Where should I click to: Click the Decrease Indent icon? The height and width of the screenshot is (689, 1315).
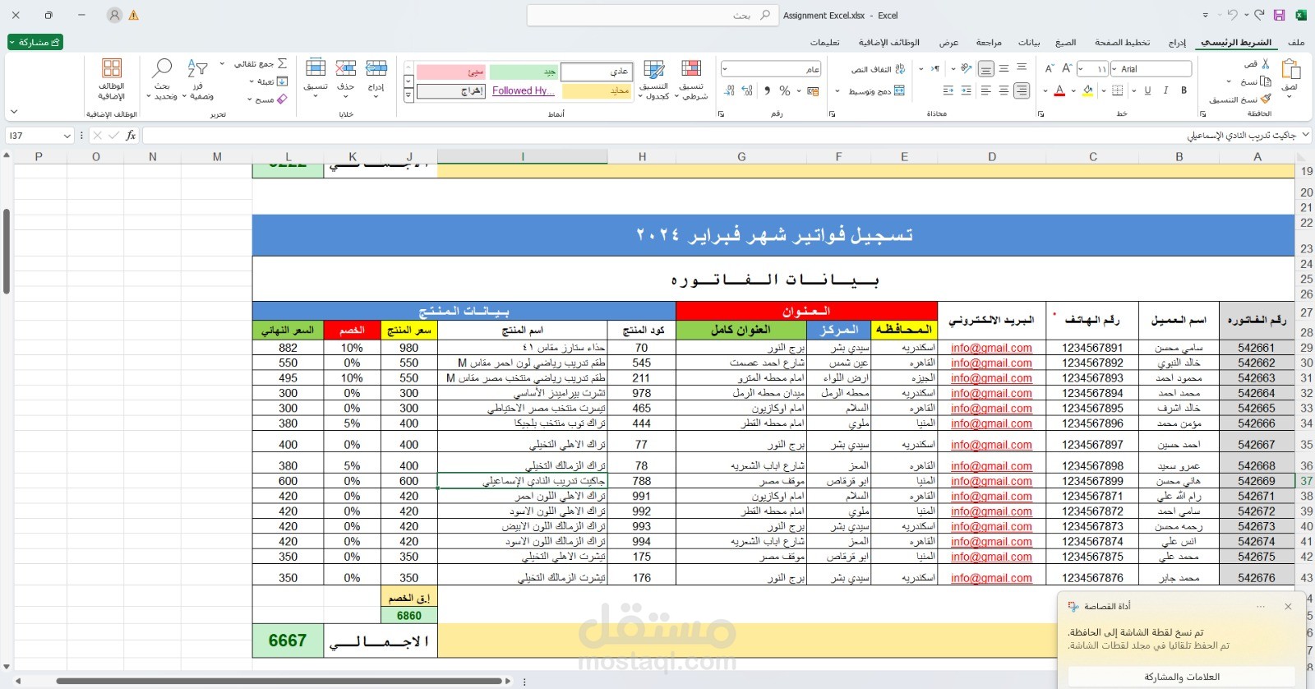(966, 90)
